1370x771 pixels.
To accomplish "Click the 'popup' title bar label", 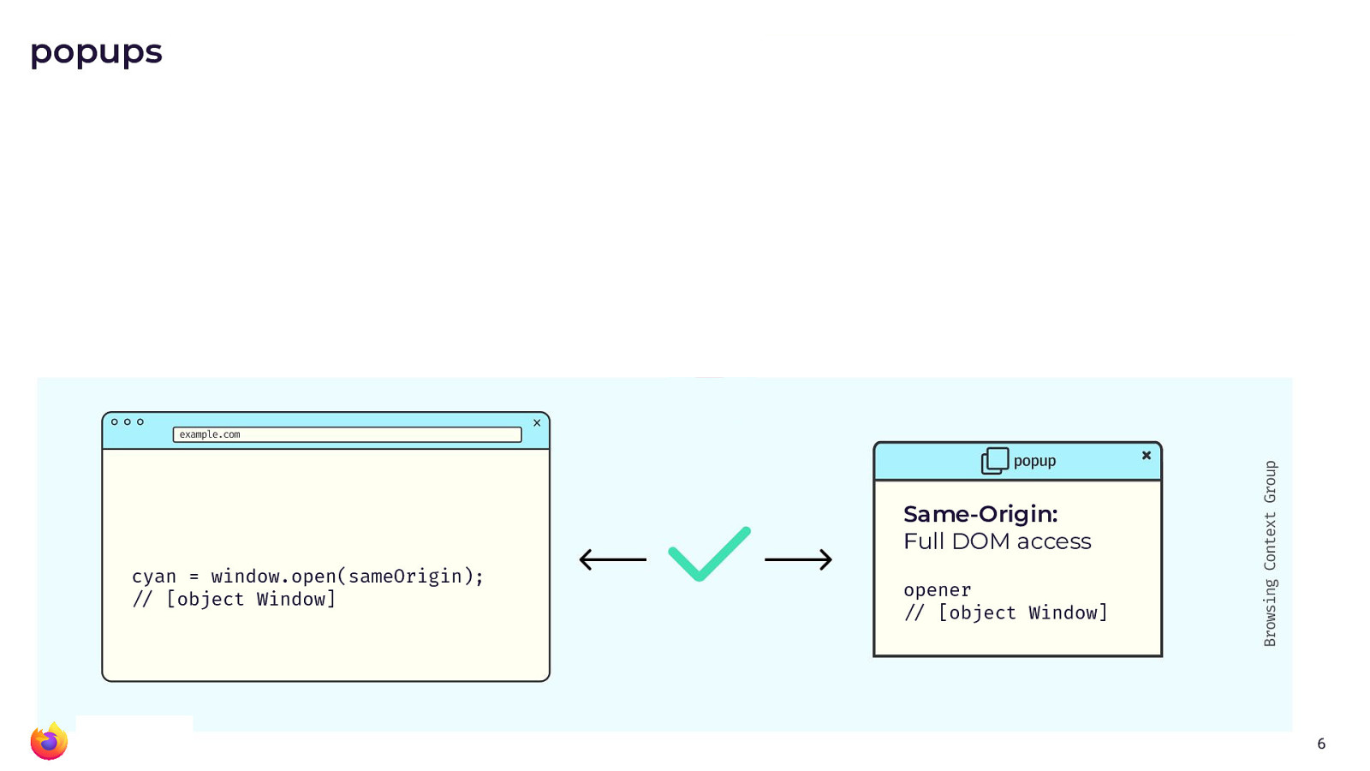I will point(1034,461).
